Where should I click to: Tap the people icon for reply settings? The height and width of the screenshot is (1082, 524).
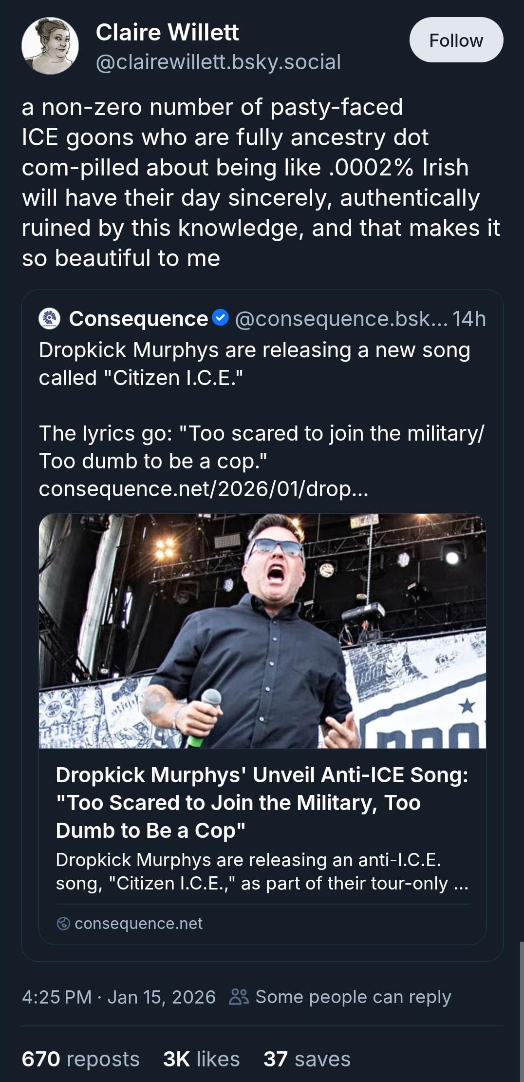coord(239,997)
